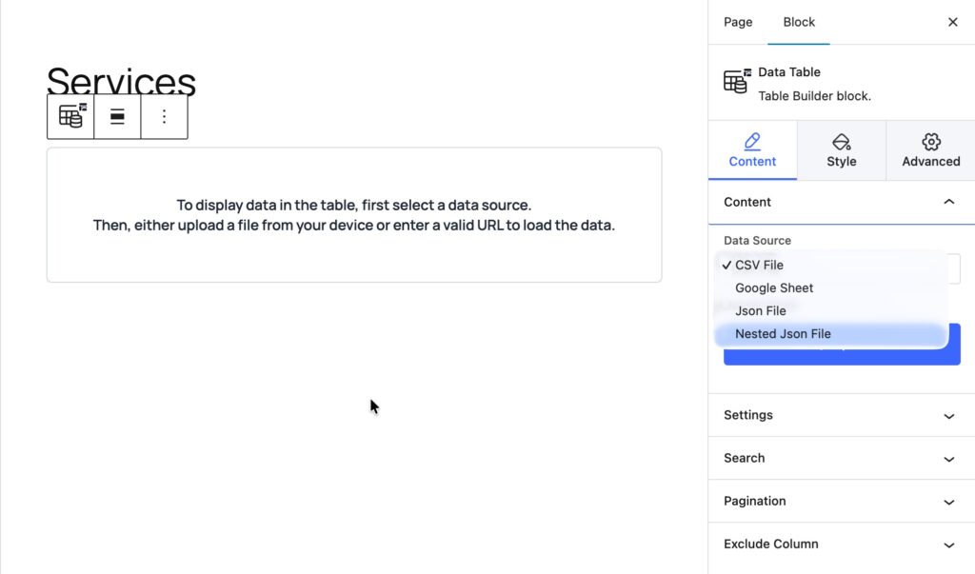Click inside the empty data table placeholder

pos(353,214)
